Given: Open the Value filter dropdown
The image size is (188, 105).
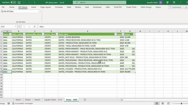Looking at the screenshot, I should [x=134, y=34].
